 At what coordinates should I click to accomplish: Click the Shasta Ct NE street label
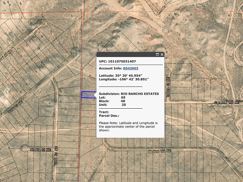(40, 150)
